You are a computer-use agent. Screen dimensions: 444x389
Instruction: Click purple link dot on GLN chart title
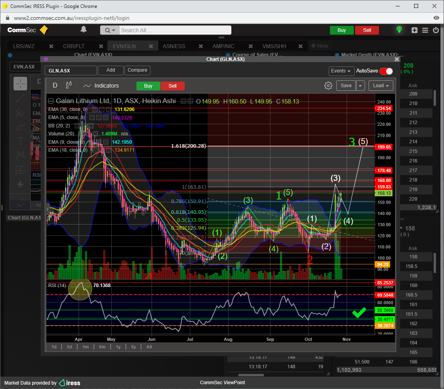click(46, 59)
